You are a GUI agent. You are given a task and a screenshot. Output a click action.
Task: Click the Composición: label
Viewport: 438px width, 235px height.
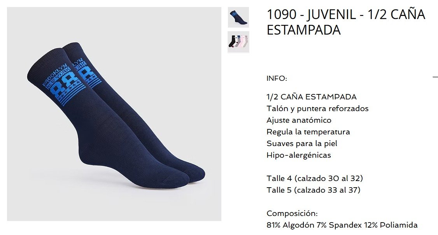pyautogui.click(x=292, y=214)
